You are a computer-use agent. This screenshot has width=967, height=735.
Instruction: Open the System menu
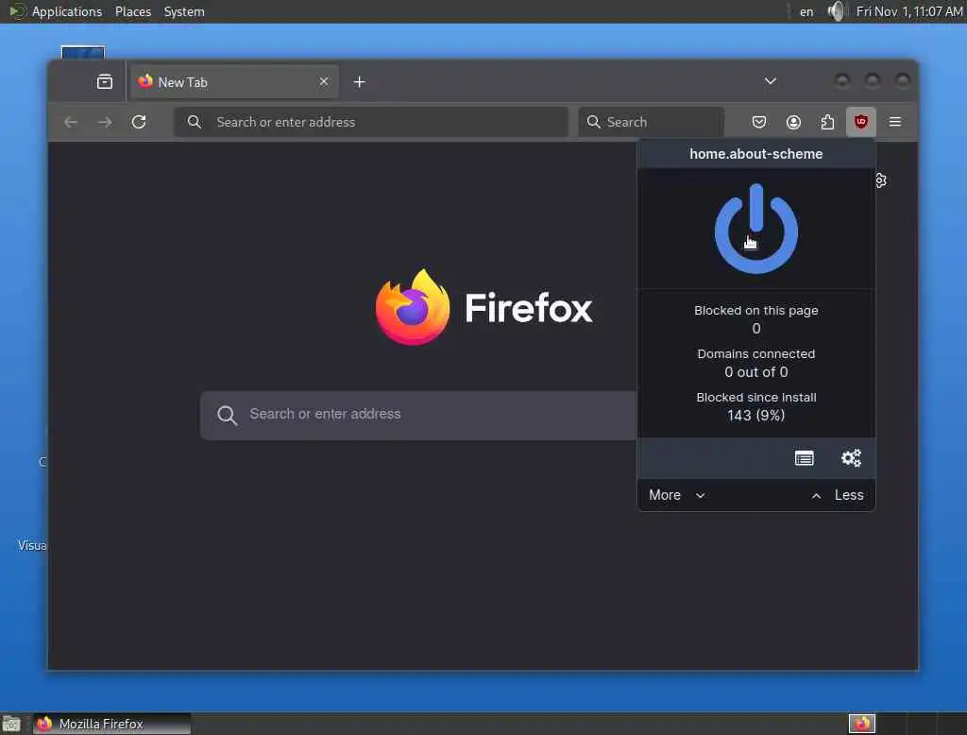point(184,11)
